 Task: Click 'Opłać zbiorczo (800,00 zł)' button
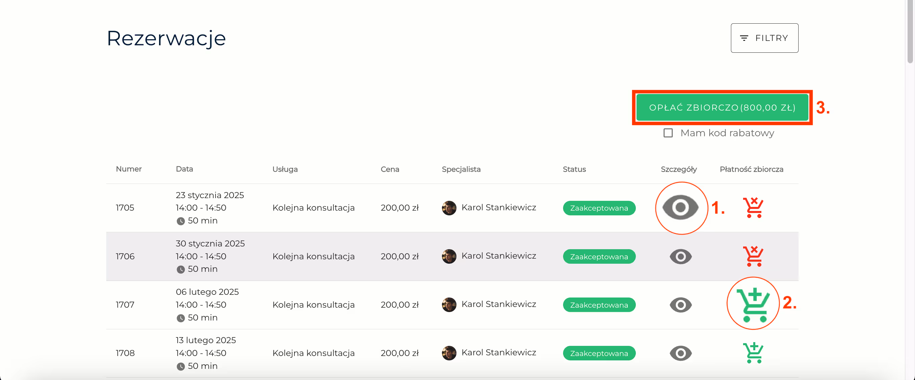[722, 108]
